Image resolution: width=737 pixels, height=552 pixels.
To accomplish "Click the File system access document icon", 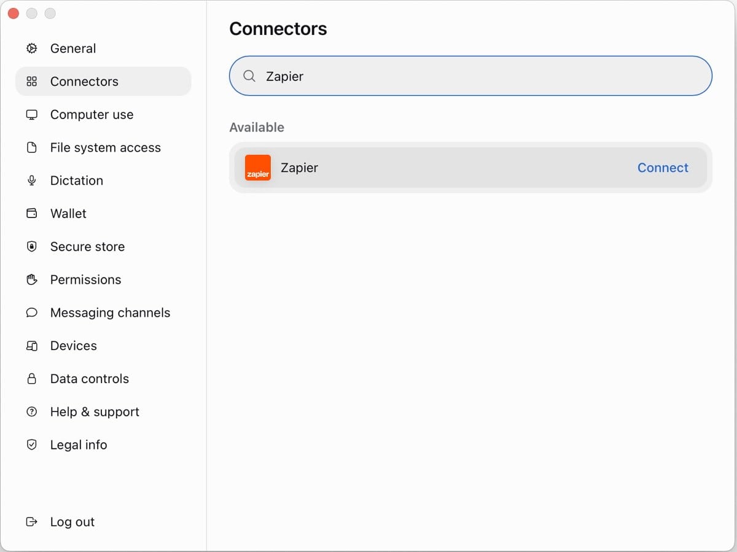I will point(32,148).
